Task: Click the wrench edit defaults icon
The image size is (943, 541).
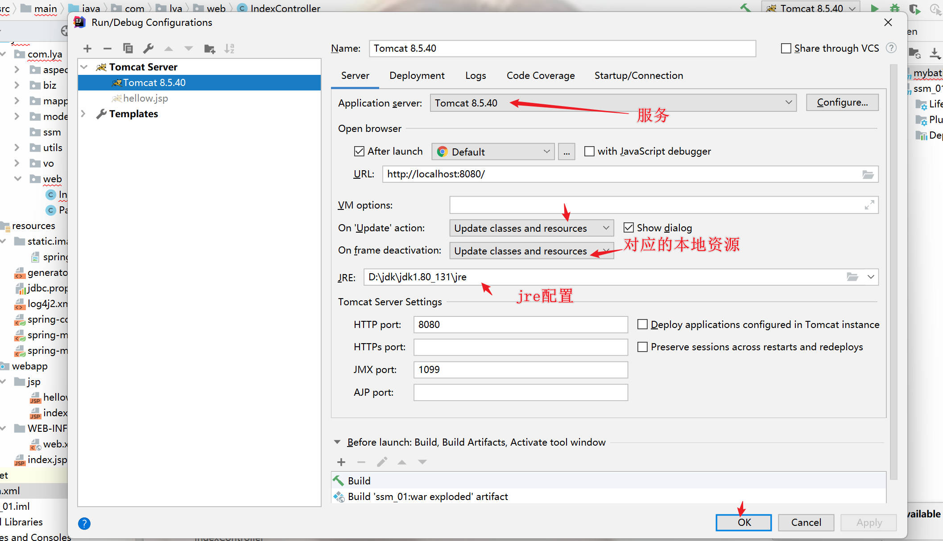Action: point(148,49)
